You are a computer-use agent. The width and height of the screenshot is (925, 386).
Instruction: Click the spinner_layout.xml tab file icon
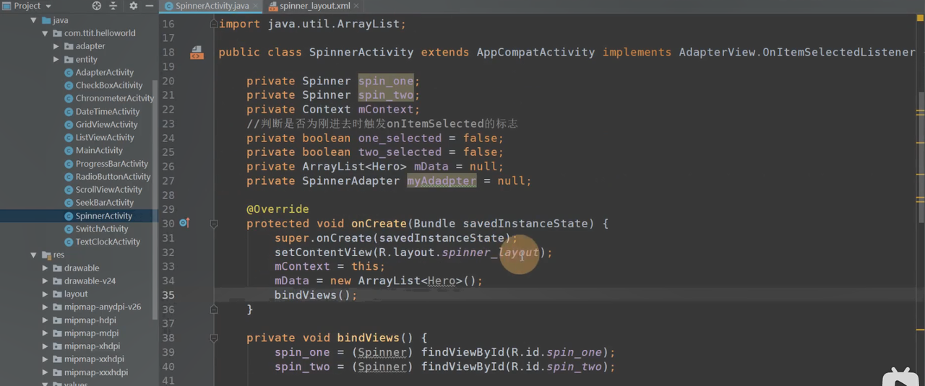(273, 6)
